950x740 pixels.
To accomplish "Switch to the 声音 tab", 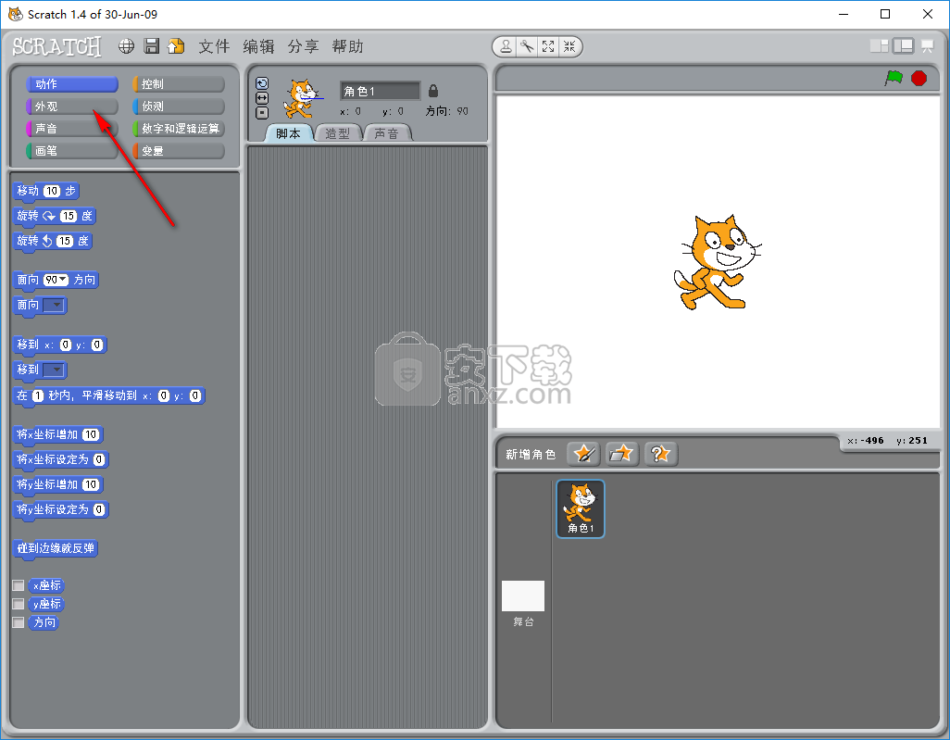I will (x=387, y=133).
